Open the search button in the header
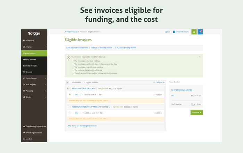 coord(194,32)
